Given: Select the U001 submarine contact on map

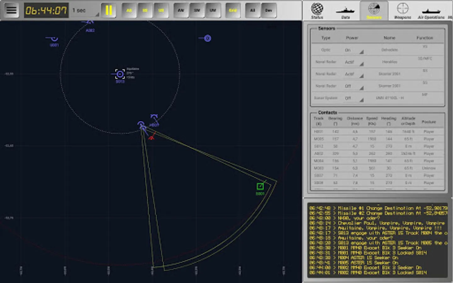Looking at the screenshot, I should click(x=54, y=39).
